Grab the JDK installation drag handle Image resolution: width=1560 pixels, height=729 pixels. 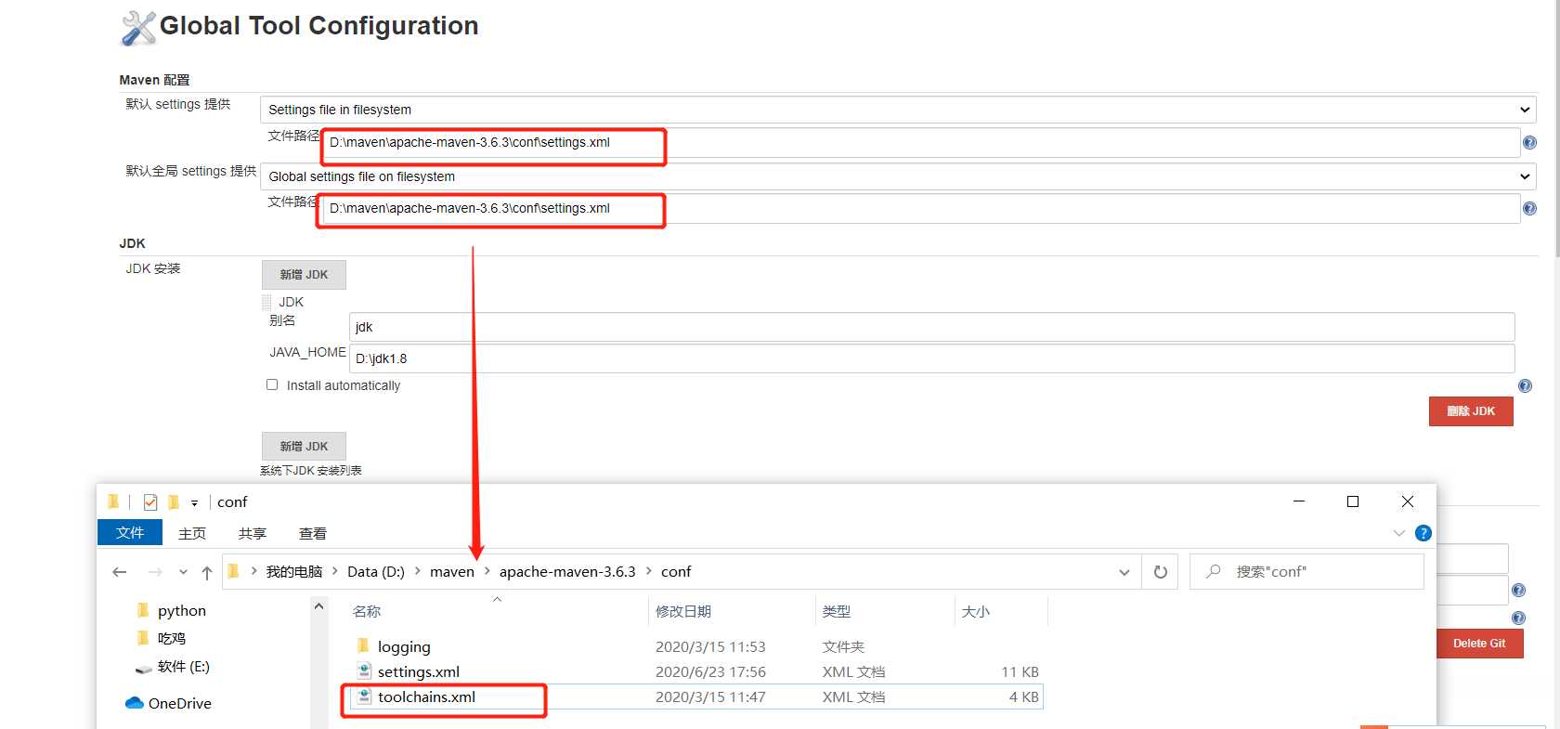click(x=267, y=303)
